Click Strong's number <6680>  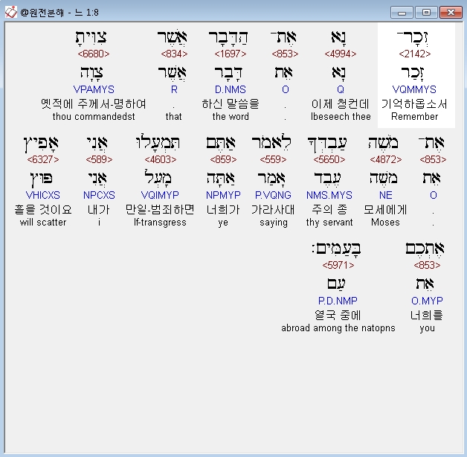(94, 54)
